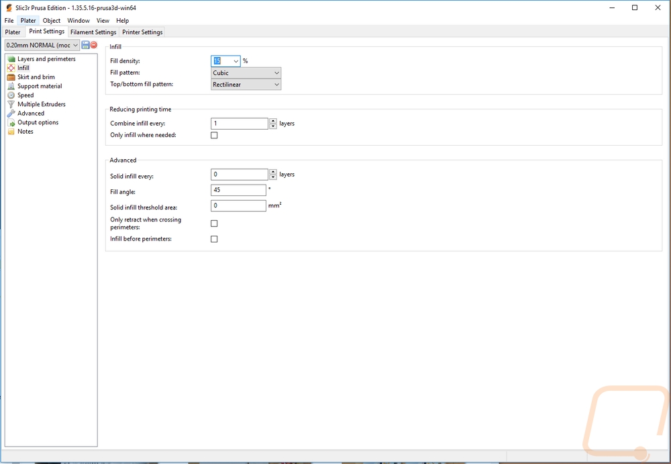The height and width of the screenshot is (464, 671).
Task: Click the Multiple Extruders funnel icon
Action: (x=11, y=104)
